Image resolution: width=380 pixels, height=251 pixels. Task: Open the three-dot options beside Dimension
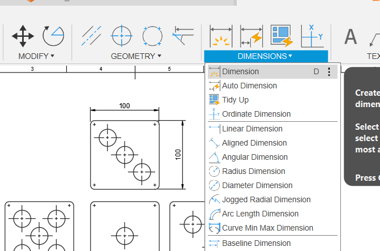click(329, 72)
